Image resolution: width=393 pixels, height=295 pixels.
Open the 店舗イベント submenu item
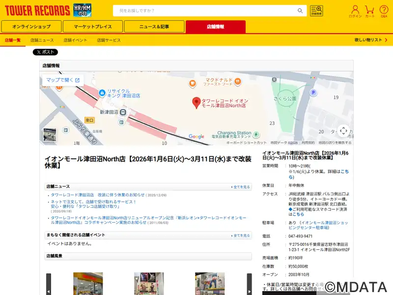coord(75,40)
